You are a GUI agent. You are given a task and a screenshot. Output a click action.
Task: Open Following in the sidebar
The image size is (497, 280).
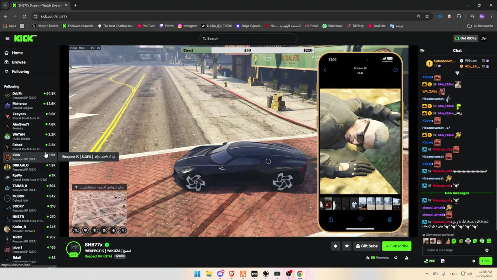point(21,72)
